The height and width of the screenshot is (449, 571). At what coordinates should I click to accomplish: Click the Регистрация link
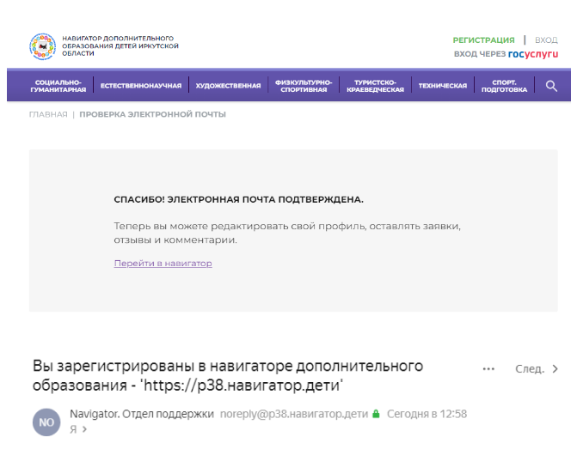[483, 39]
